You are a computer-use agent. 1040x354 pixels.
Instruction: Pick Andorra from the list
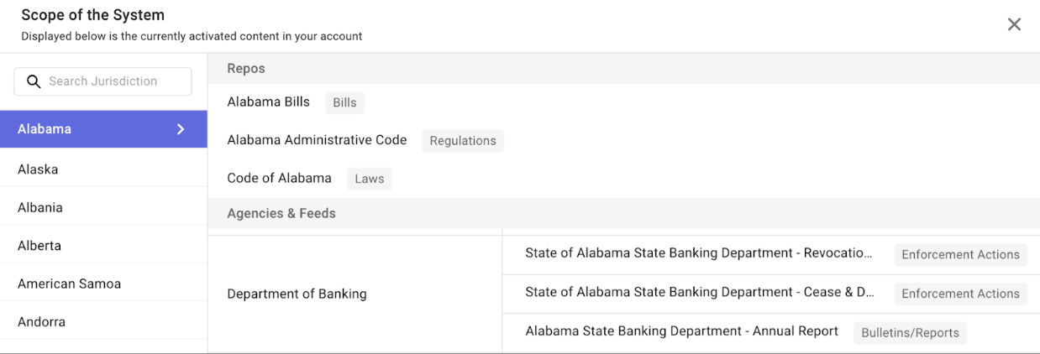41,321
